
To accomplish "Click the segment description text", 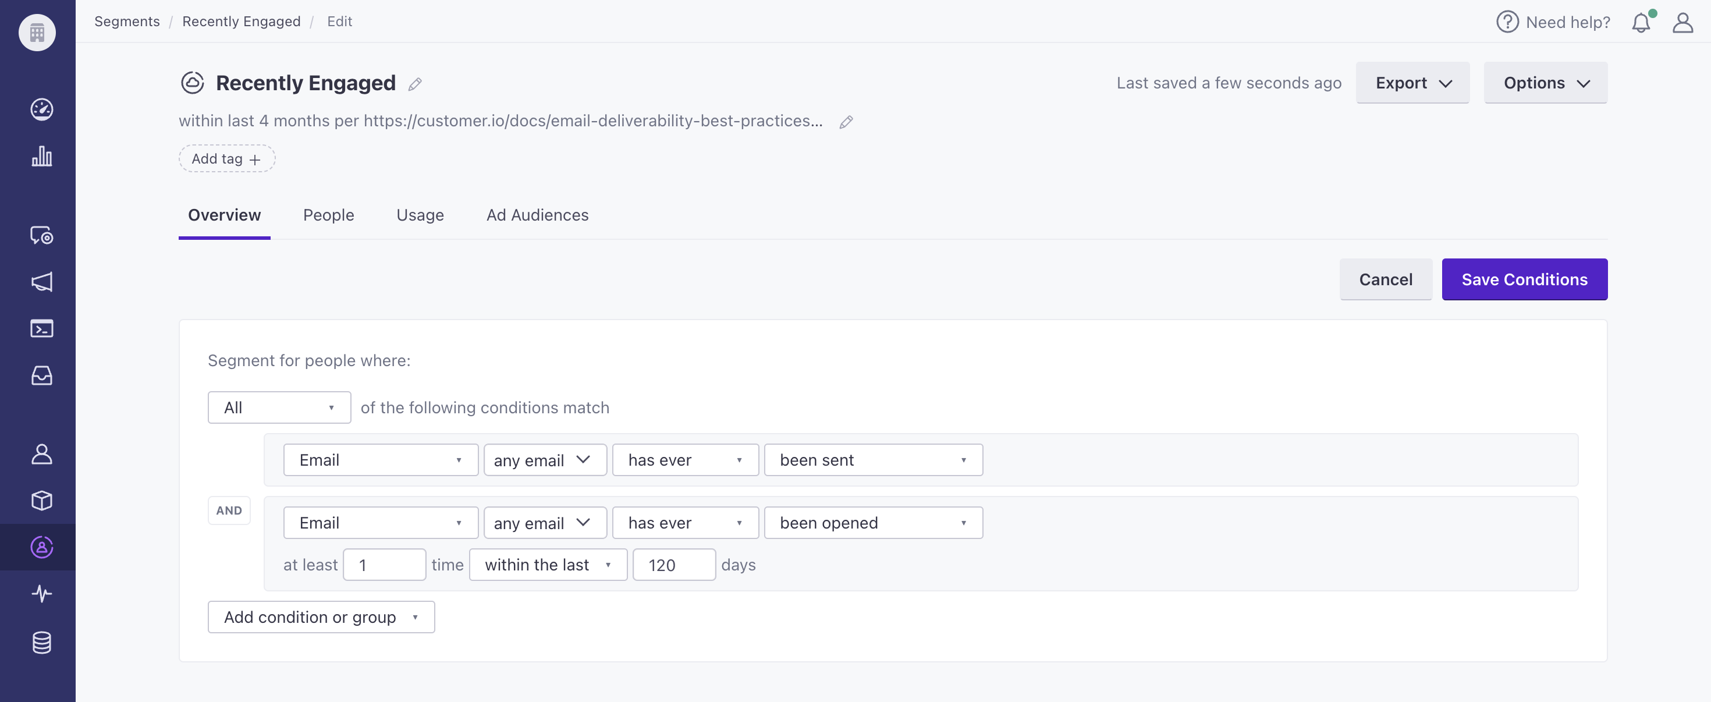I will [500, 122].
